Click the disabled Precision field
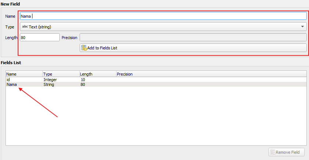 tap(193, 38)
